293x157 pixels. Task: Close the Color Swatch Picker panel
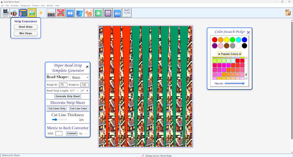(x=248, y=33)
